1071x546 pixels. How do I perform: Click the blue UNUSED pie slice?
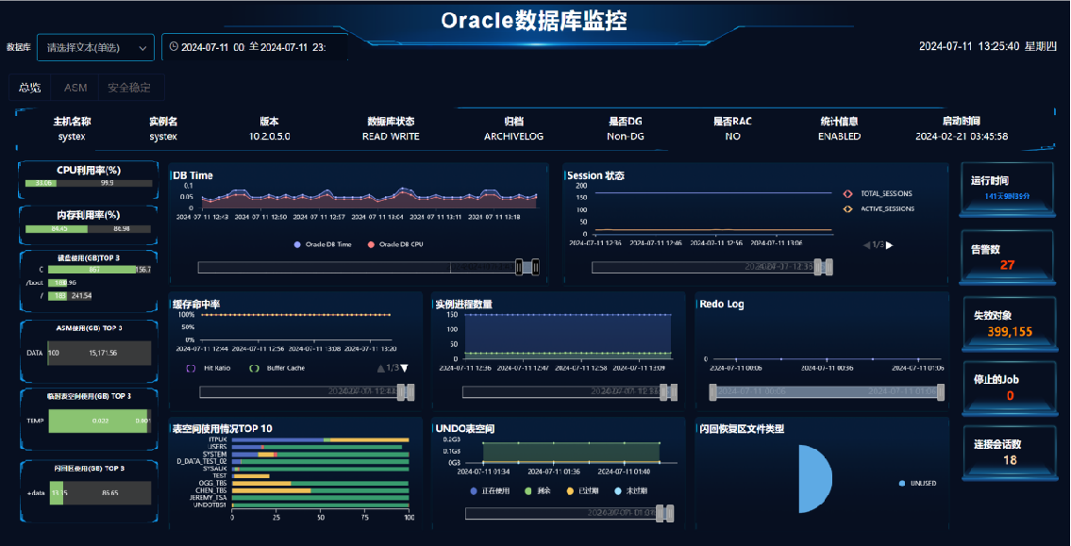coord(815,479)
